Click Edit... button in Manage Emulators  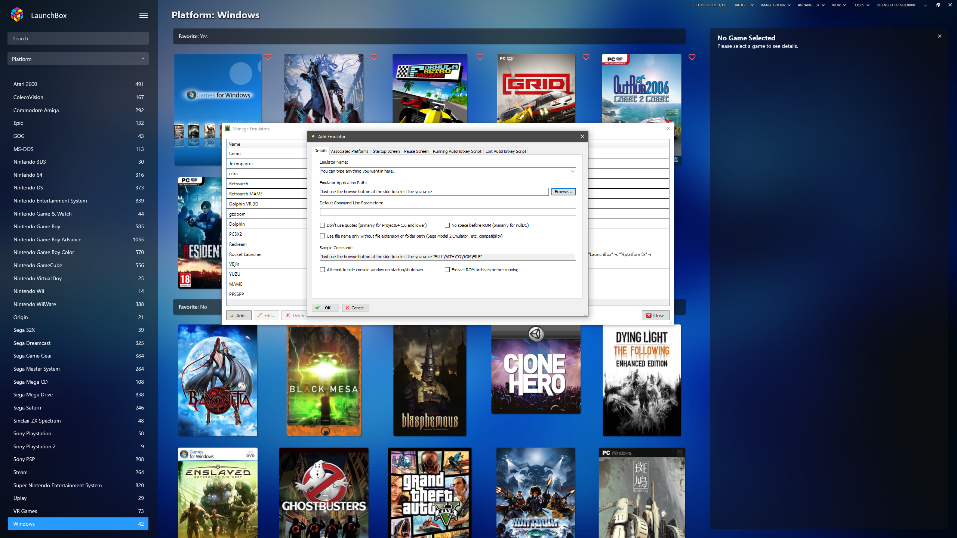coord(266,316)
